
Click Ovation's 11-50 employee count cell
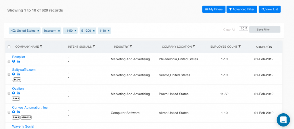224,94
